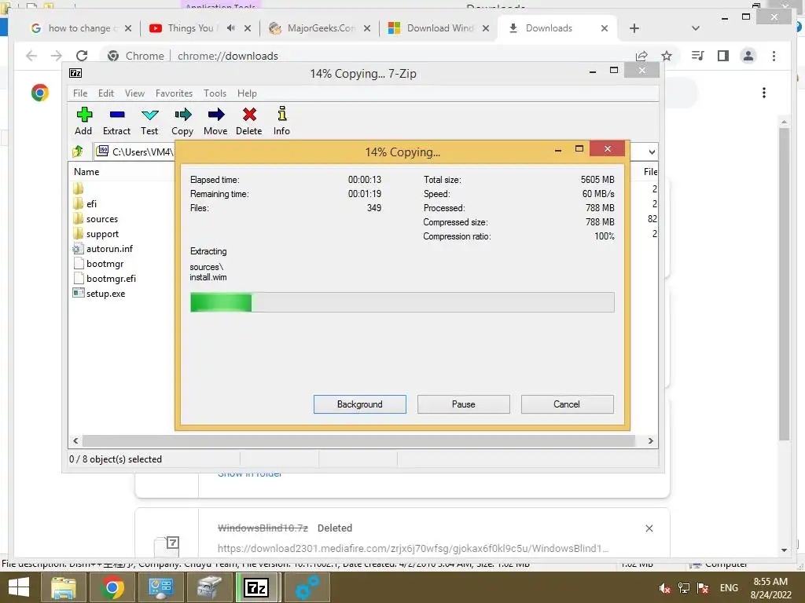Switch to the MajorGeeks tab
805x603 pixels.
(x=321, y=28)
